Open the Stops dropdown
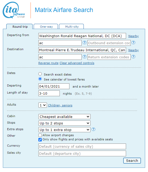The image size is (148, 172). click(64, 123)
